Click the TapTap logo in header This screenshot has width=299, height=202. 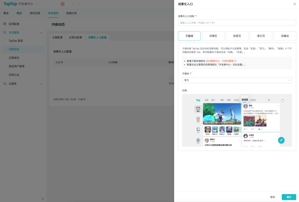tap(10, 4)
